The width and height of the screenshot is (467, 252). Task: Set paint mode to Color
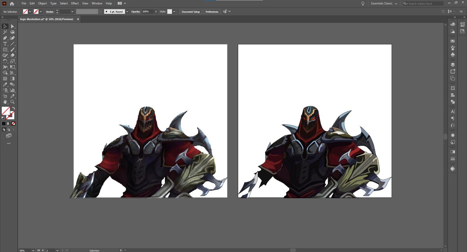[4, 123]
